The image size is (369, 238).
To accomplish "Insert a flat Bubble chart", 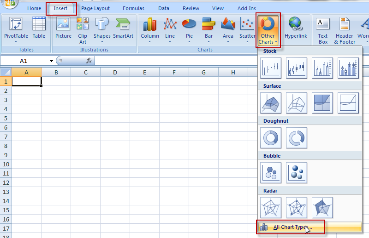I will tap(271, 173).
